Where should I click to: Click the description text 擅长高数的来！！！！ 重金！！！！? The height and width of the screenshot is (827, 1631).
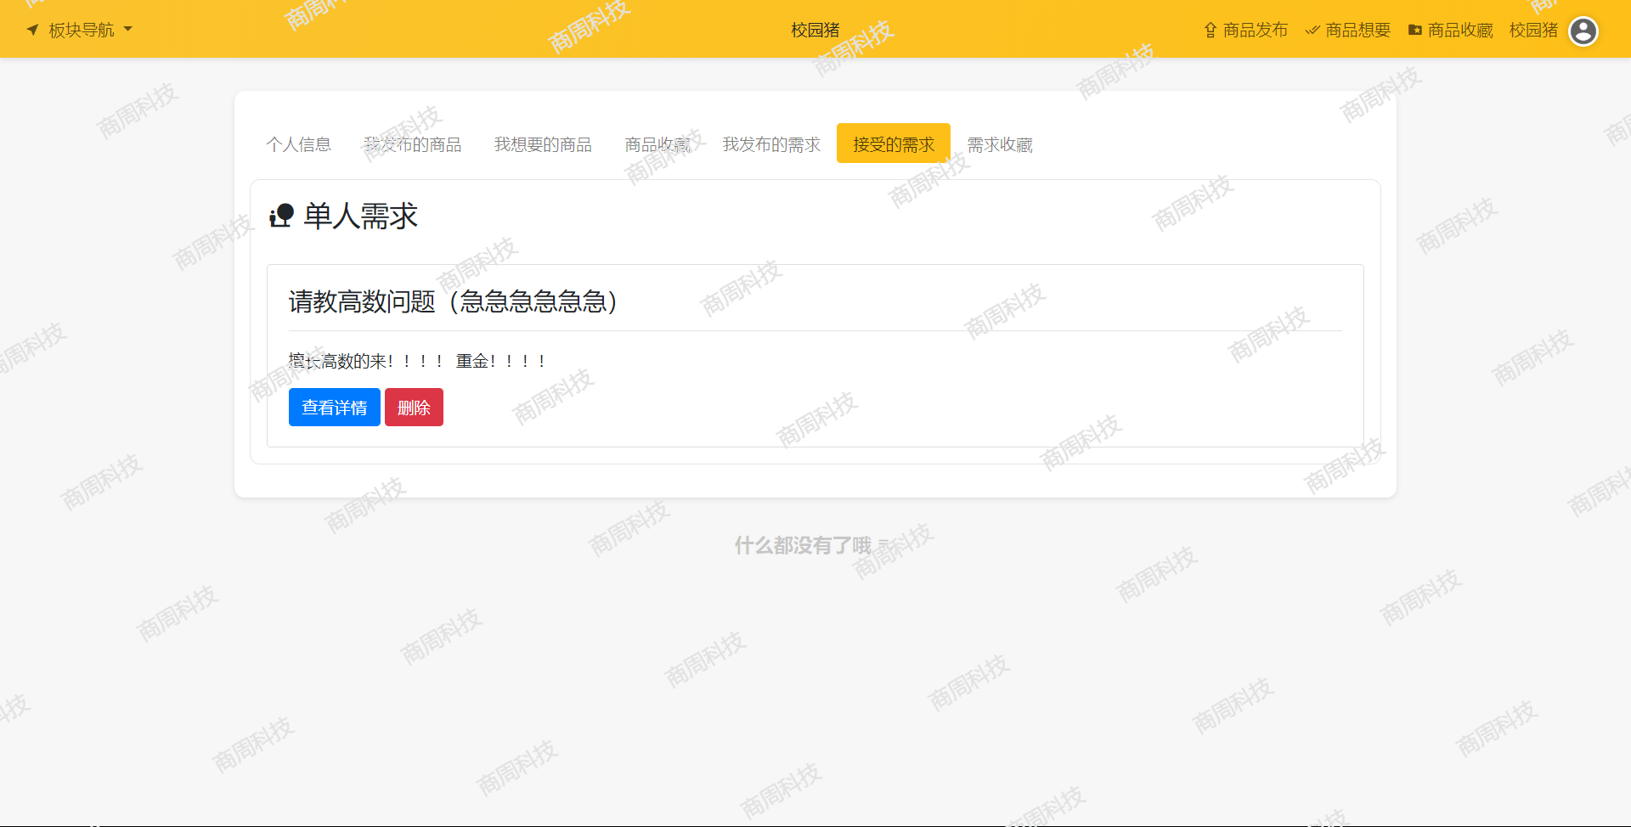[417, 361]
